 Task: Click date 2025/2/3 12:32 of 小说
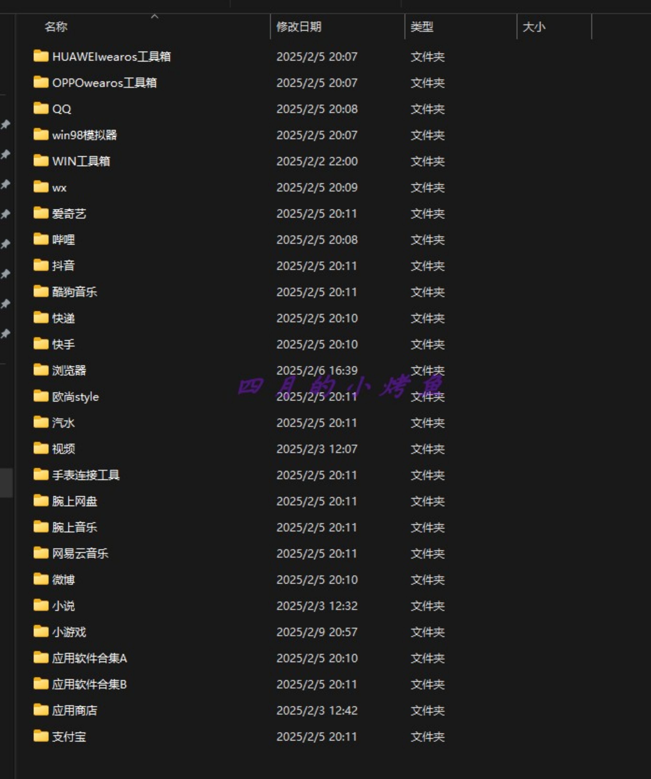coord(317,606)
